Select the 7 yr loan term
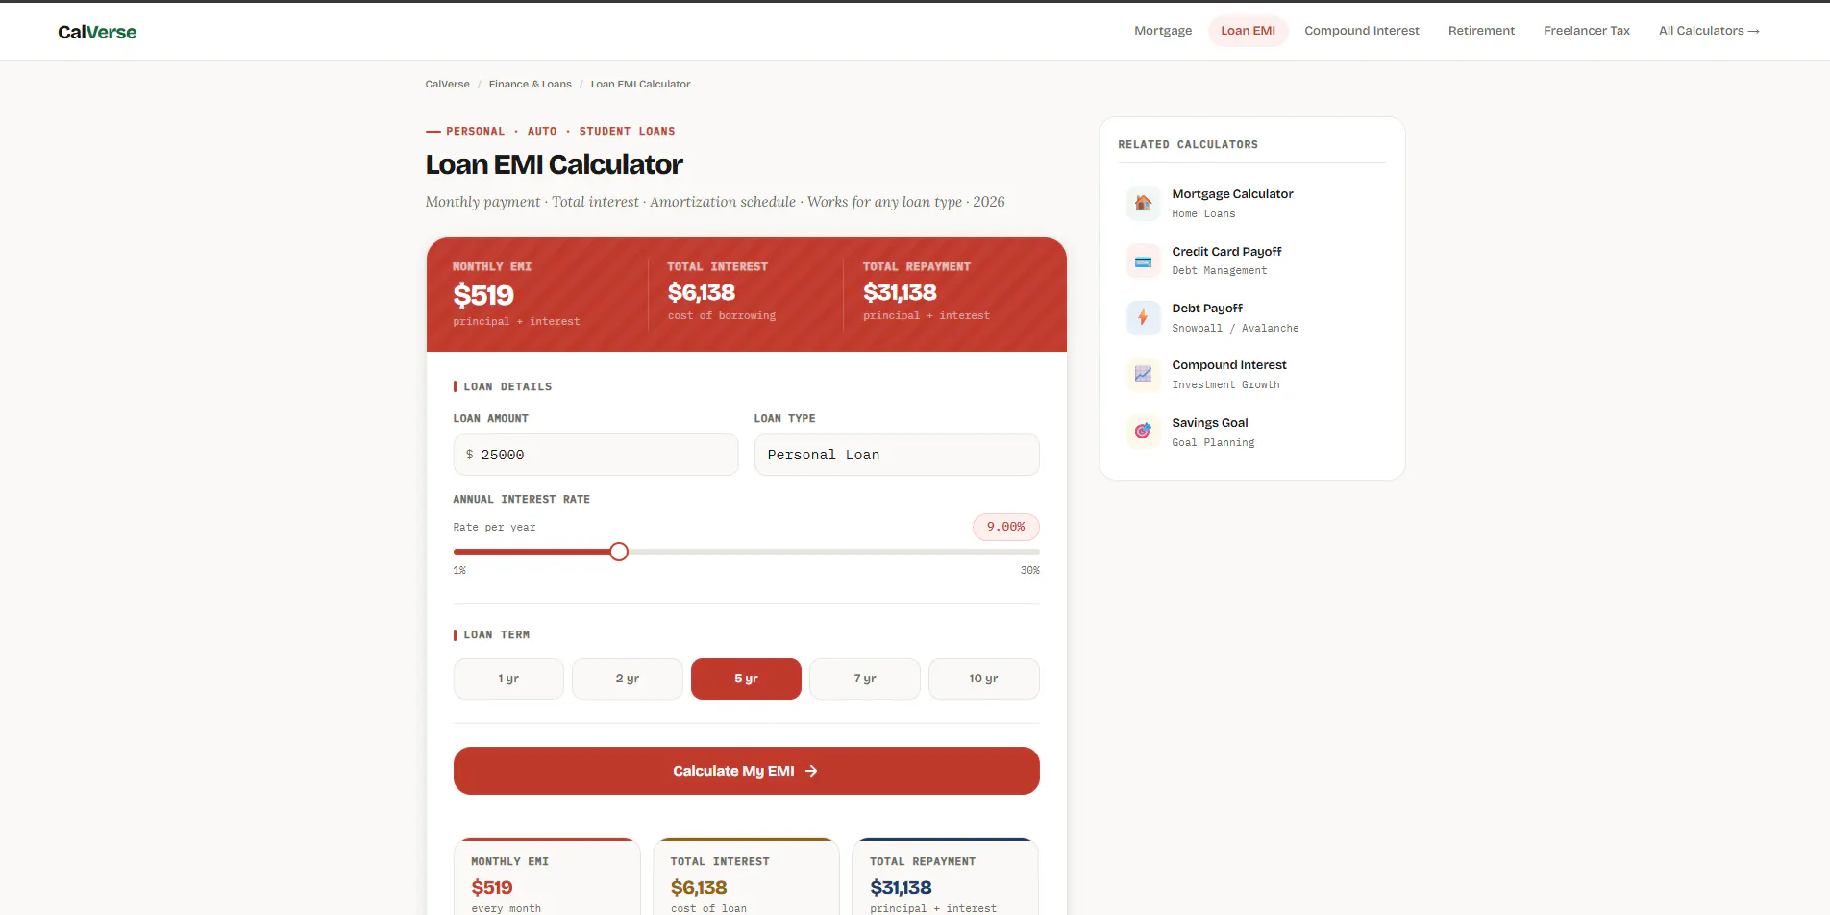Image resolution: width=1830 pixels, height=915 pixels. pyautogui.click(x=865, y=679)
